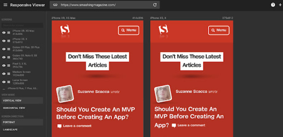Open Menu button in iPhone XS preview
The width and height of the screenshot is (283, 137).
pyautogui.click(x=219, y=30)
